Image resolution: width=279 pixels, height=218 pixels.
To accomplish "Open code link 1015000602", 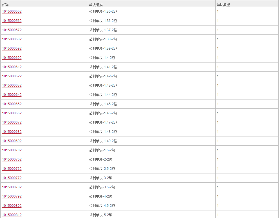I will click(12, 58).
